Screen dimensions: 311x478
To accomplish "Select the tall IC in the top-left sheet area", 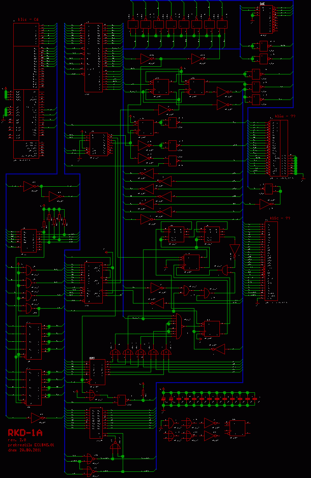I will tap(93, 57).
